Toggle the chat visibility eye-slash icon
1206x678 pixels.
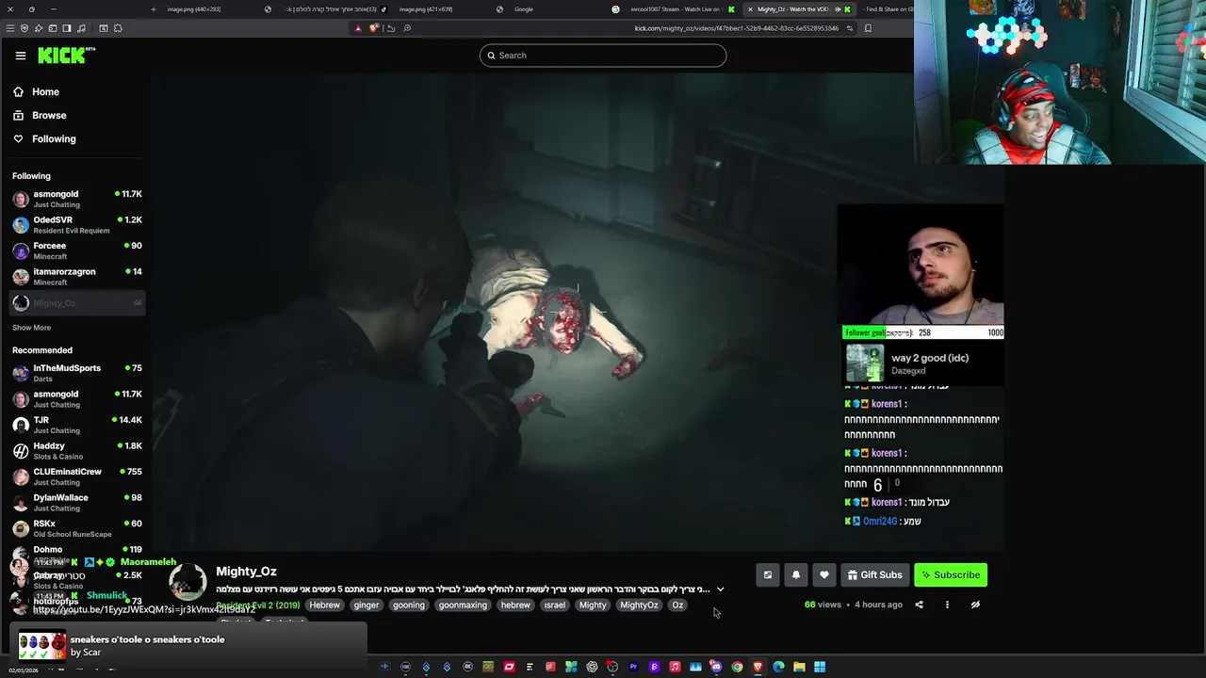[x=975, y=605]
